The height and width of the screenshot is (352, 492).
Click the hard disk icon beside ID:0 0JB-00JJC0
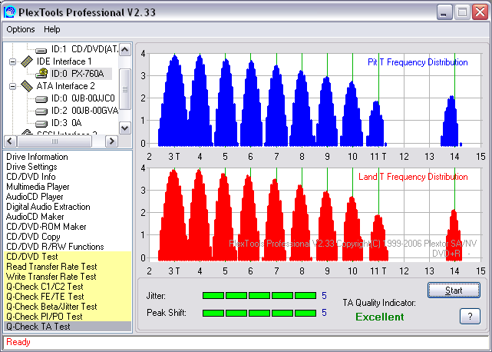coord(41,99)
